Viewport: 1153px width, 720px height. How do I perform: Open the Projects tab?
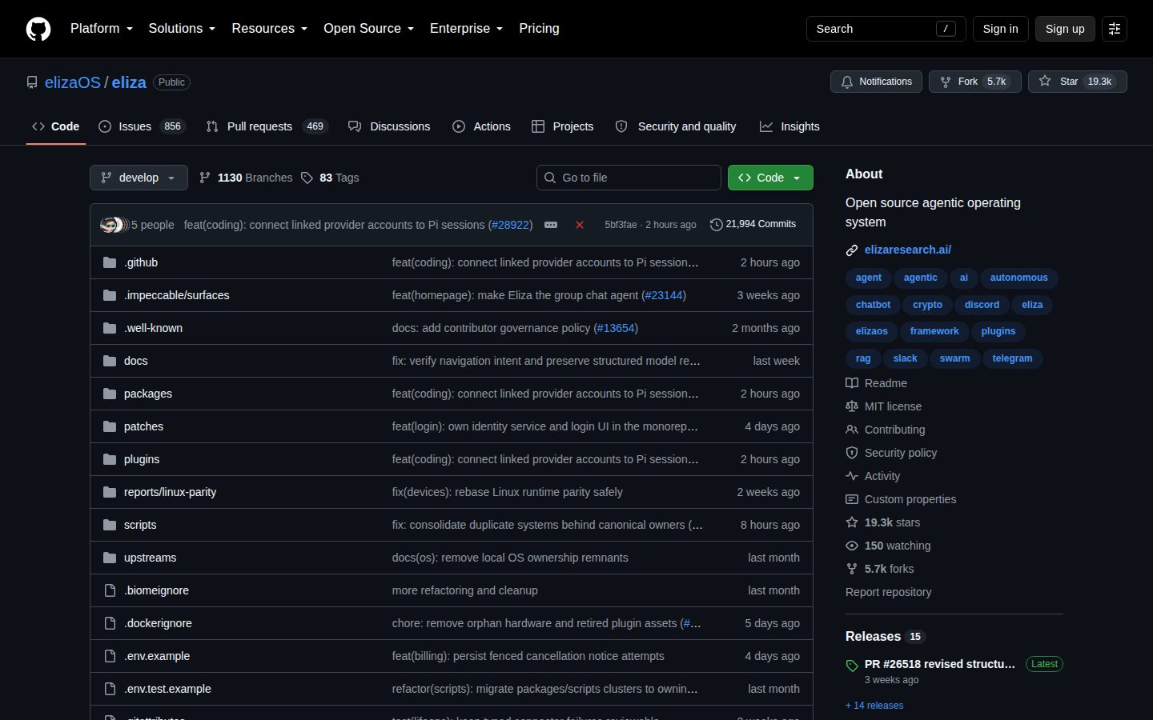[x=563, y=126]
